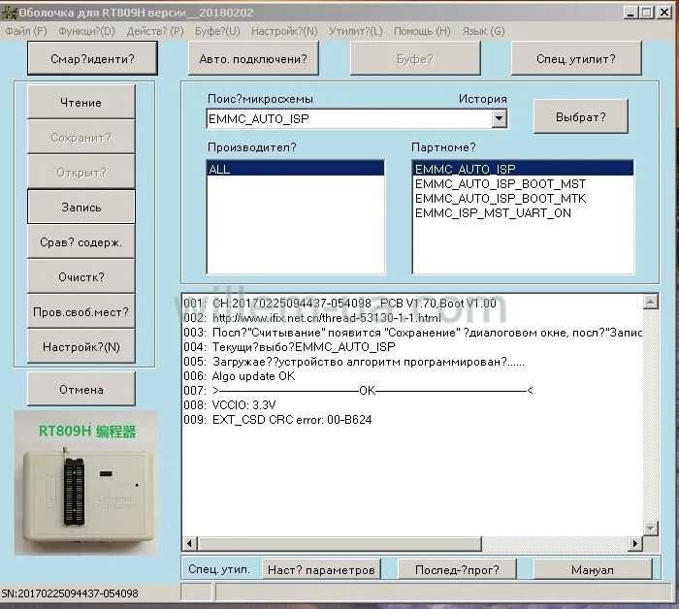Click the Авто. подключени? button
Screen dimensions: 679x609
click(253, 58)
